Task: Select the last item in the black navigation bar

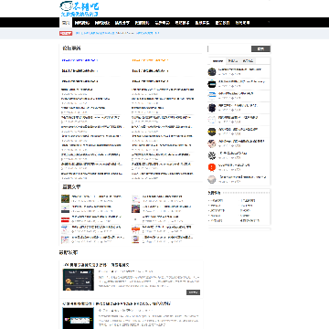Action: 242,23
